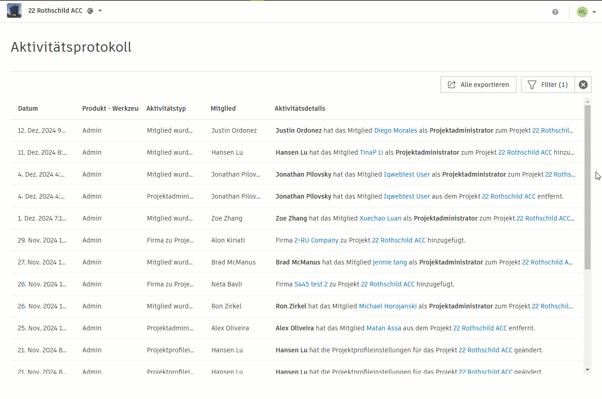
Task: Open the help question mark icon
Action: click(555, 12)
